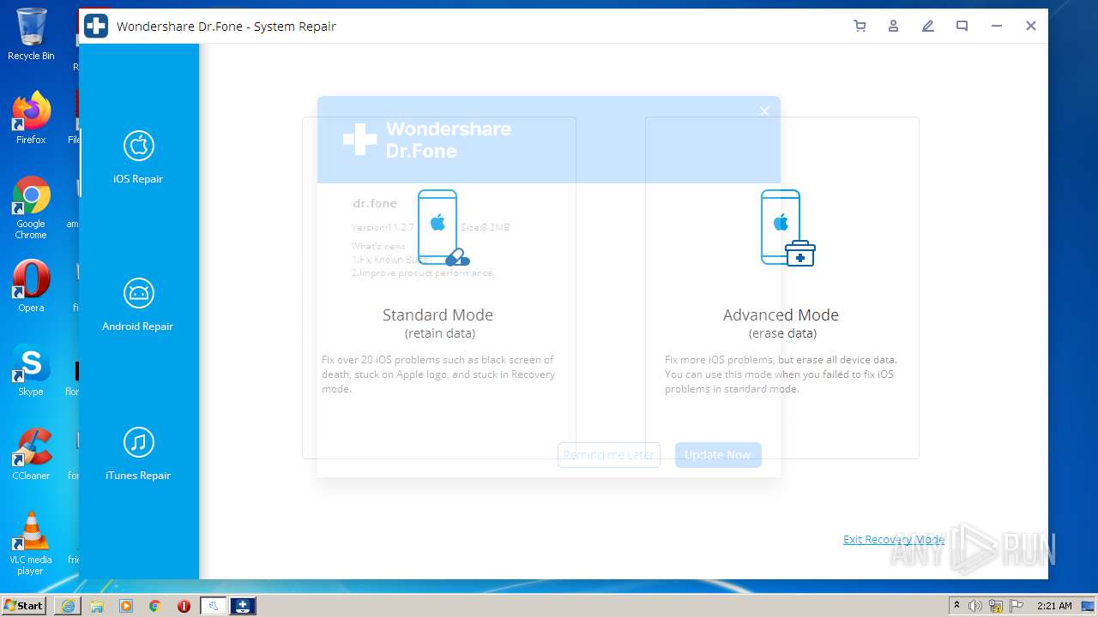Click Remind me Later button

click(609, 455)
